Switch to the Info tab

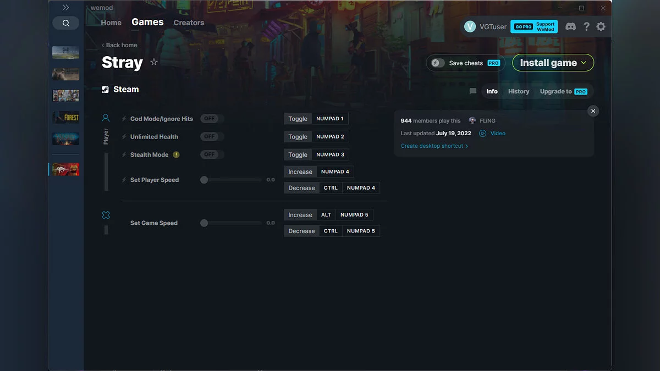pos(492,91)
